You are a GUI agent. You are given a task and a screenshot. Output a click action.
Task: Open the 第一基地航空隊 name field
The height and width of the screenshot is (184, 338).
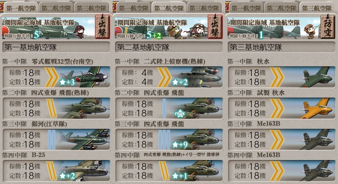tap(56, 47)
